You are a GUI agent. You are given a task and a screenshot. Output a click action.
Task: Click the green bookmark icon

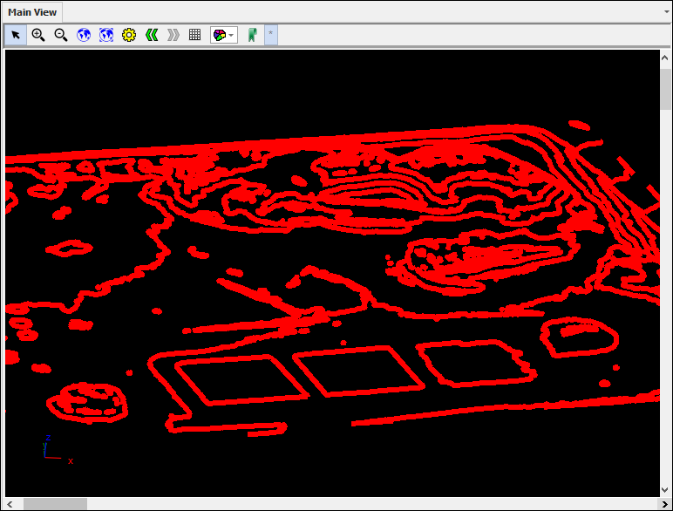(x=252, y=35)
